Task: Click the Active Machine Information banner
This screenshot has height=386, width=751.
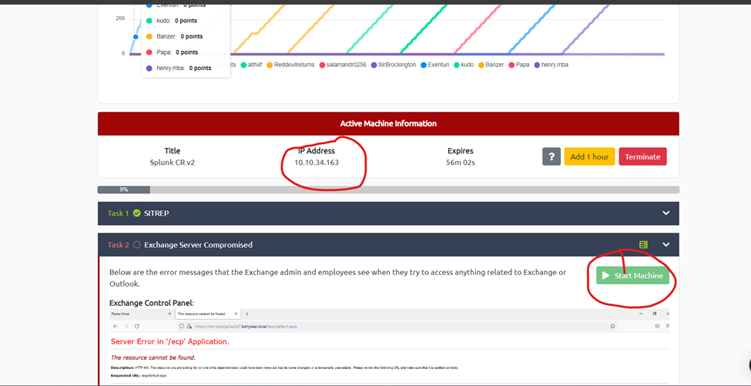Action: 388,123
